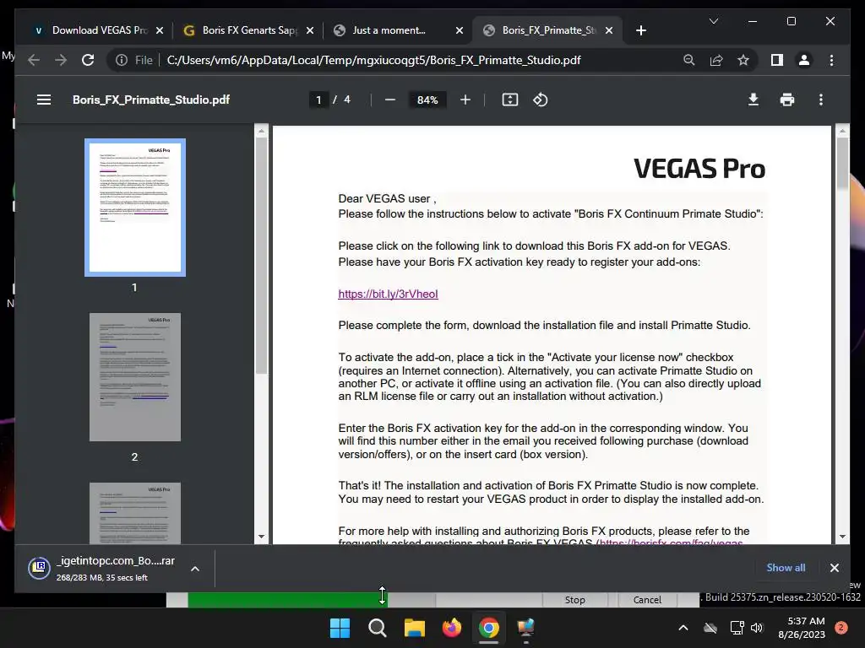Click document scrollbar down arrow

842,537
